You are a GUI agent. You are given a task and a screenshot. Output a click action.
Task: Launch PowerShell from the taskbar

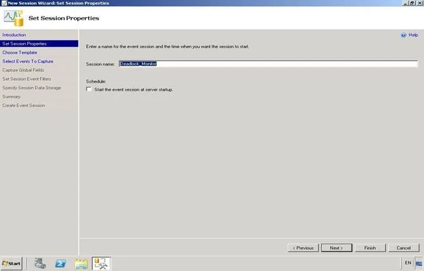(x=61, y=263)
